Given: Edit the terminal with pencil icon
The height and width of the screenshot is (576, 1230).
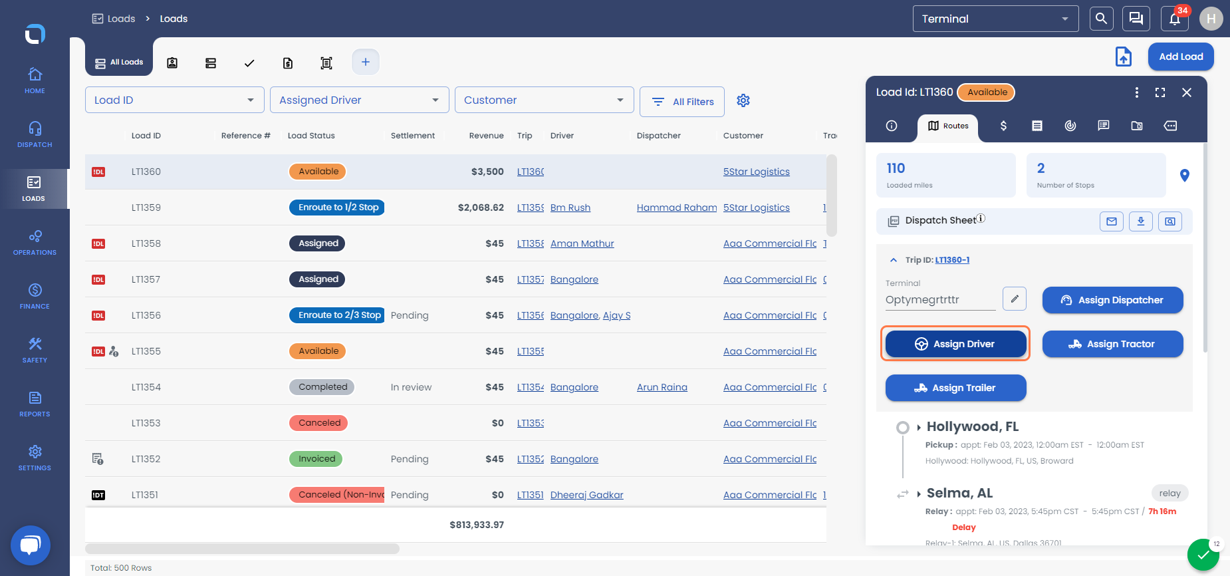Looking at the screenshot, I should [1015, 299].
